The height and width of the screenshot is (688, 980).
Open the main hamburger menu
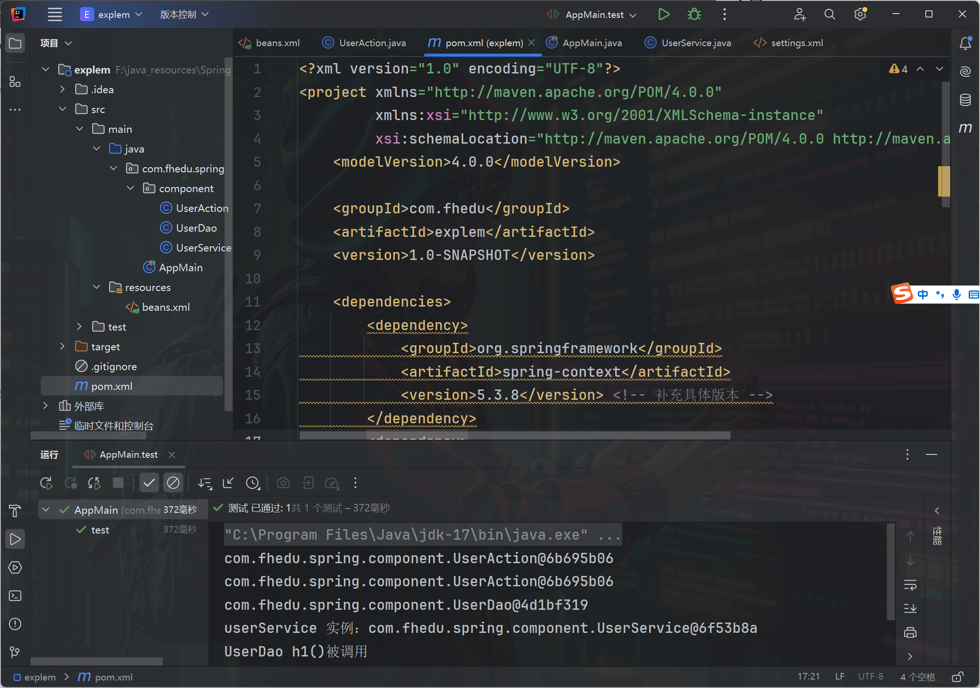tap(55, 15)
